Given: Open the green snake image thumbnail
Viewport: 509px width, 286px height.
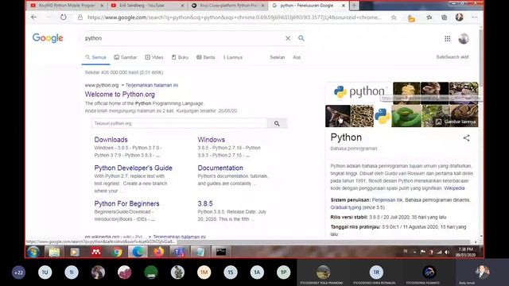Looking at the screenshot, I should click(406, 116).
